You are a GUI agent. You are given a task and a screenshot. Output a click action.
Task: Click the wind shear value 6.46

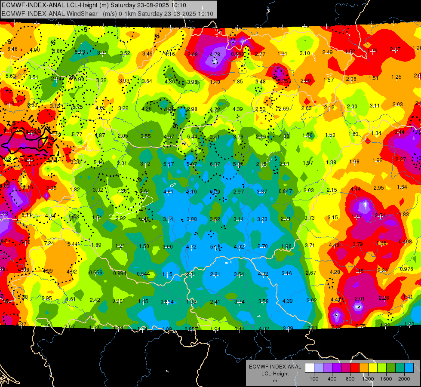[12, 49]
